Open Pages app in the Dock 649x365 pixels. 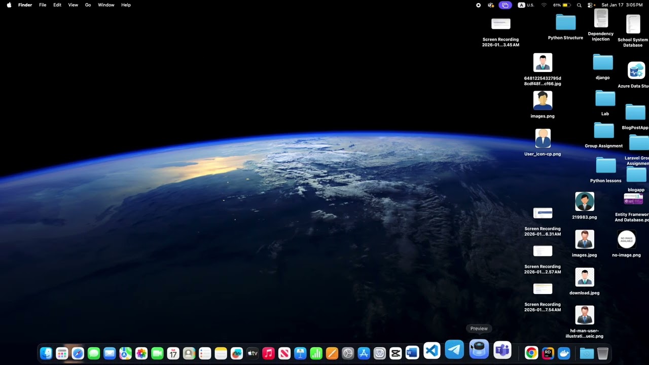click(332, 353)
